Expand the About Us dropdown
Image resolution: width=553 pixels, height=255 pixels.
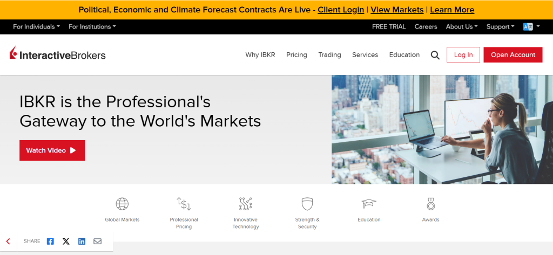pyautogui.click(x=462, y=27)
